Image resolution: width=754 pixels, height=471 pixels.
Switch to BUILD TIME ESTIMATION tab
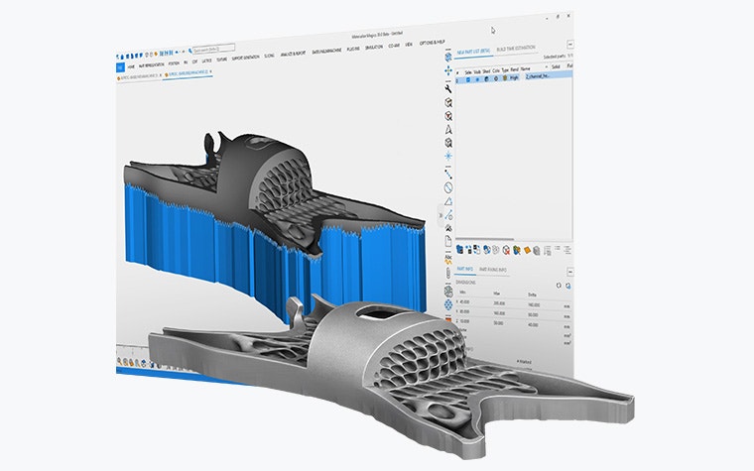point(516,49)
